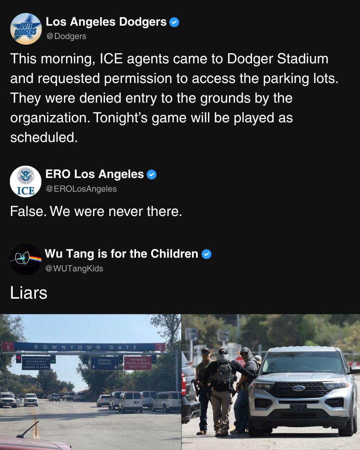Open the @EROLosAngeles handle

click(x=81, y=189)
